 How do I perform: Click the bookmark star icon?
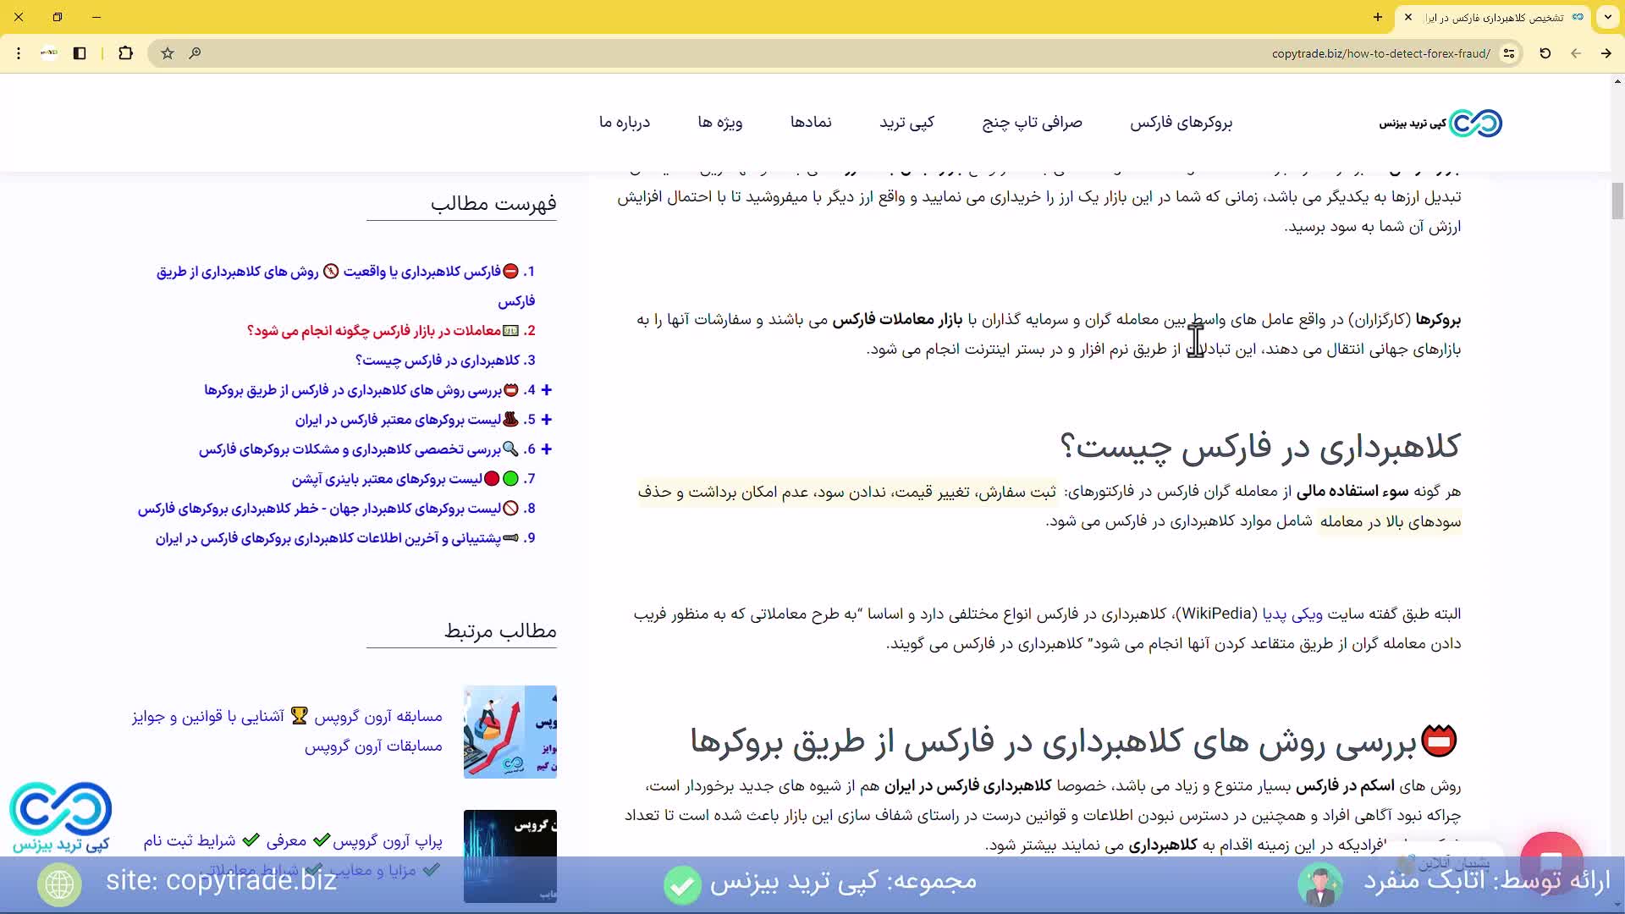[x=168, y=53]
